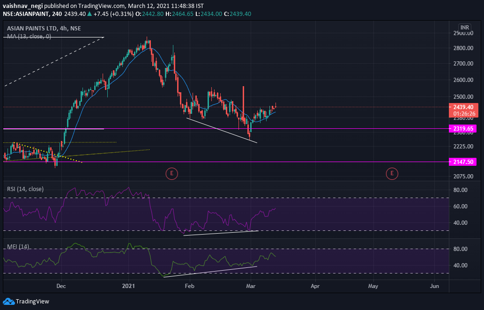Screen dimensions: 484x310
Task: Click the "2700.00" price scale value
Action: coord(463,64)
